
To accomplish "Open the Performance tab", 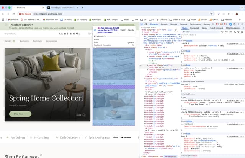I will click(195, 24).
